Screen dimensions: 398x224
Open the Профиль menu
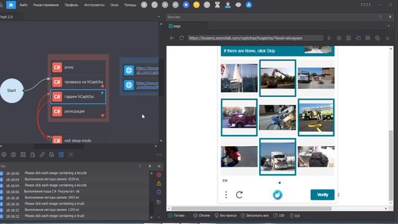[71, 5]
